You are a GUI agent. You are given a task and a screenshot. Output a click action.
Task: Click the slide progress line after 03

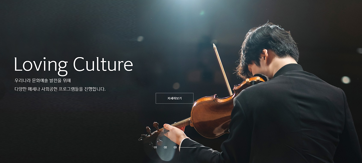pyautogui.click(x=188, y=147)
